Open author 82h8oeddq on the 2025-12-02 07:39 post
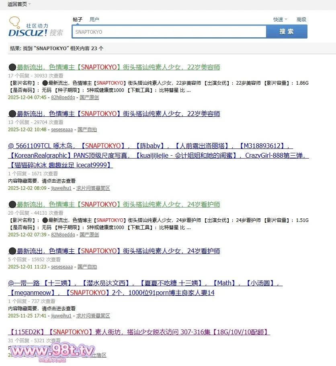The image size is (336, 366). 63,235
